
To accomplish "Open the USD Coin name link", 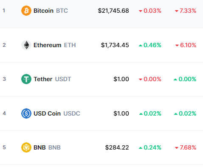I will pos(47,113).
